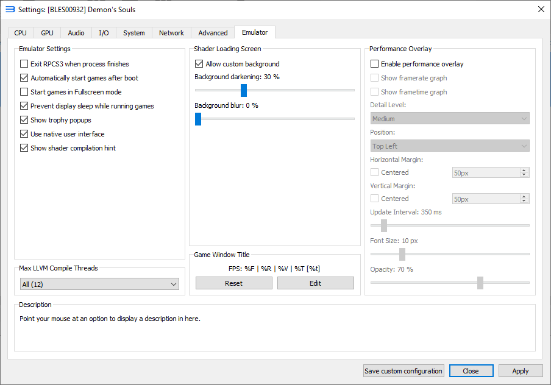Edit the Game Window Title format
The image size is (551, 385).
pyautogui.click(x=315, y=283)
